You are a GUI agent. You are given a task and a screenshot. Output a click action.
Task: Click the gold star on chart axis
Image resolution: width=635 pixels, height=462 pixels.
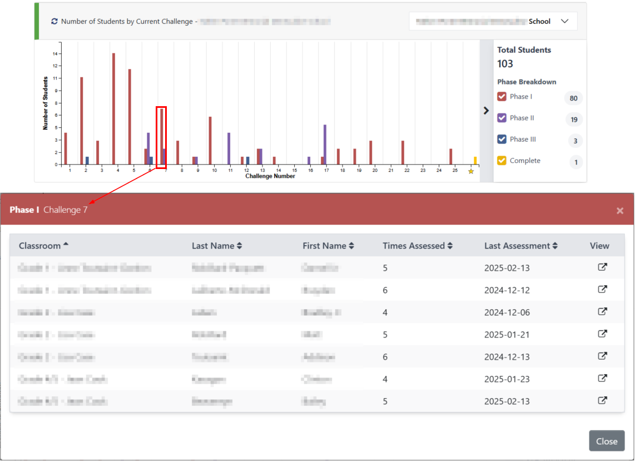point(470,171)
